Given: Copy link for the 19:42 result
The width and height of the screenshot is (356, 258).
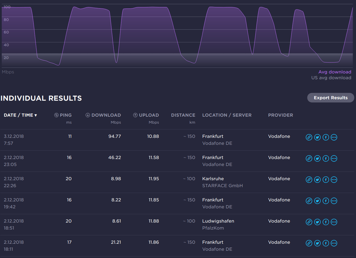Looking at the screenshot, I should point(309,201).
